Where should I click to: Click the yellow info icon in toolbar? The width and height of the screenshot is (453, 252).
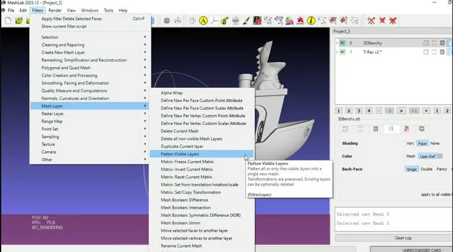click(x=311, y=20)
